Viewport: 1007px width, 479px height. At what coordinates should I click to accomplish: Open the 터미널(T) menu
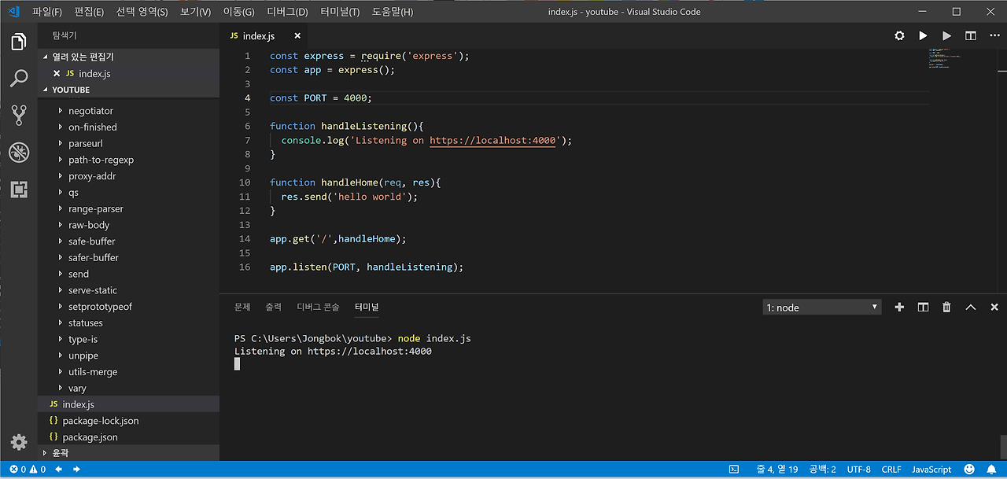coord(340,12)
